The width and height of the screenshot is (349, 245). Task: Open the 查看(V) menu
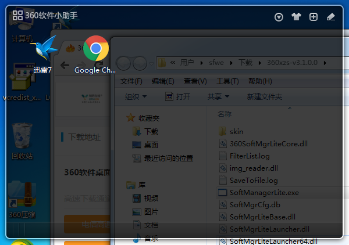pos(195,81)
